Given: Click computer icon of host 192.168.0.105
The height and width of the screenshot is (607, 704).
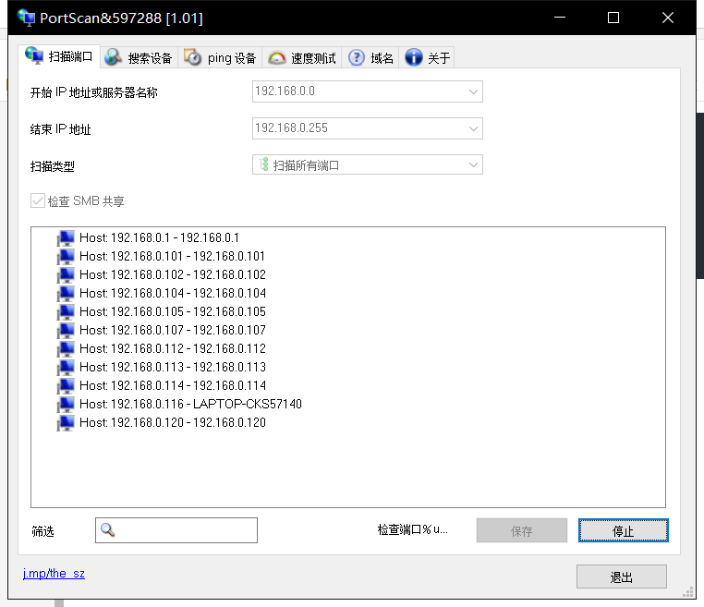Looking at the screenshot, I should pos(66,311).
